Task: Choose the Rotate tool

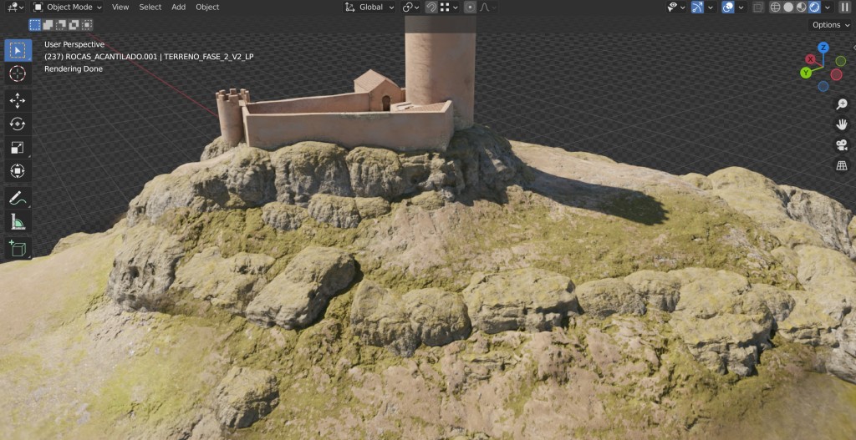Action: click(18, 124)
